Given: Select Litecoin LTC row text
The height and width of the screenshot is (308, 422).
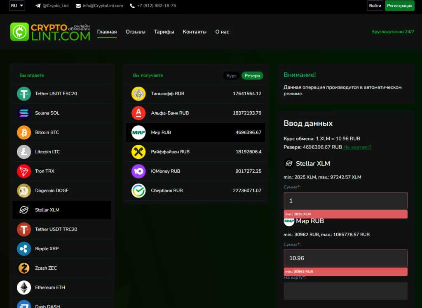Looking at the screenshot, I should [x=47, y=152].
